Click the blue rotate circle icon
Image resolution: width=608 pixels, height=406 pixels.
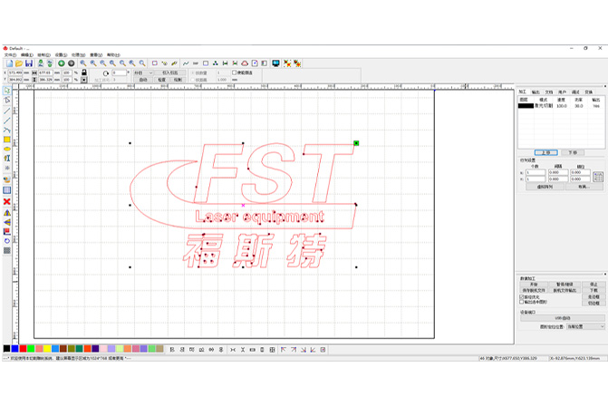point(7,241)
